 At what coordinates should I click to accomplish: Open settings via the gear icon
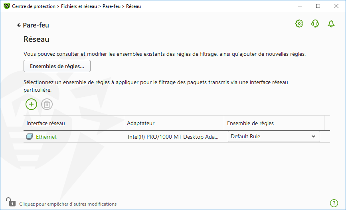click(299, 24)
